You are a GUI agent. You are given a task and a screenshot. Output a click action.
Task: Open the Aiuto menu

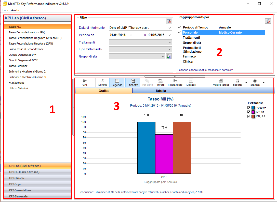pyautogui.click(x=15, y=10)
